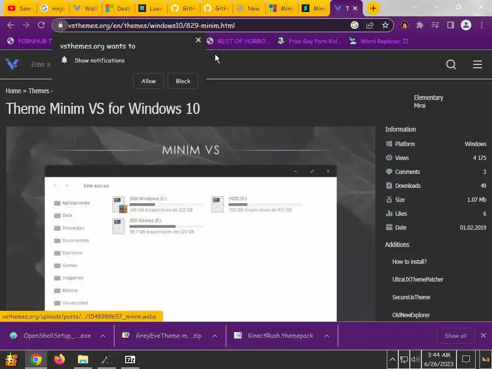Allow vsthemes.org notifications
The image size is (492, 369).
click(x=148, y=81)
